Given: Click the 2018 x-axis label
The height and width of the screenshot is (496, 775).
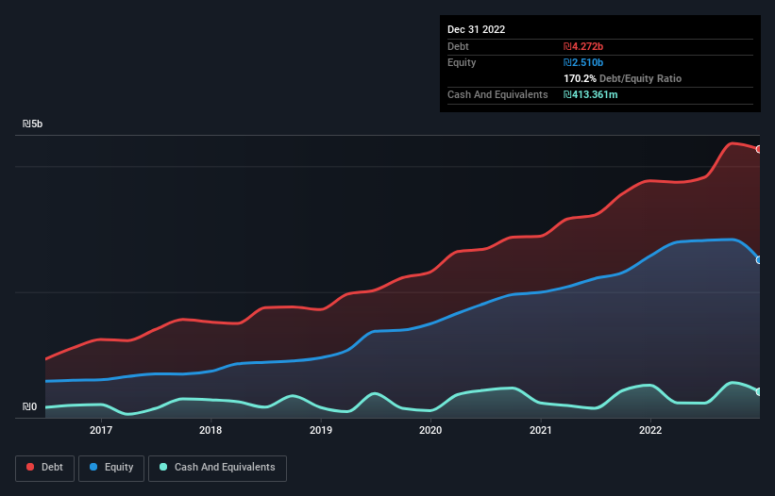Looking at the screenshot, I should (211, 430).
